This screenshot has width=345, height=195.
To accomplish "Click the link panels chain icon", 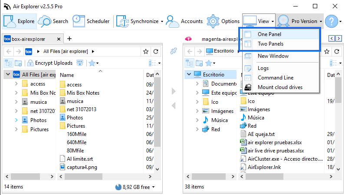I will pos(174,51).
